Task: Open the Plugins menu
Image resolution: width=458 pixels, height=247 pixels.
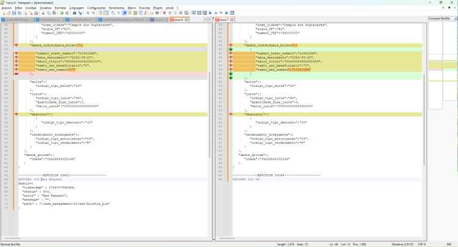Action: (x=158, y=8)
